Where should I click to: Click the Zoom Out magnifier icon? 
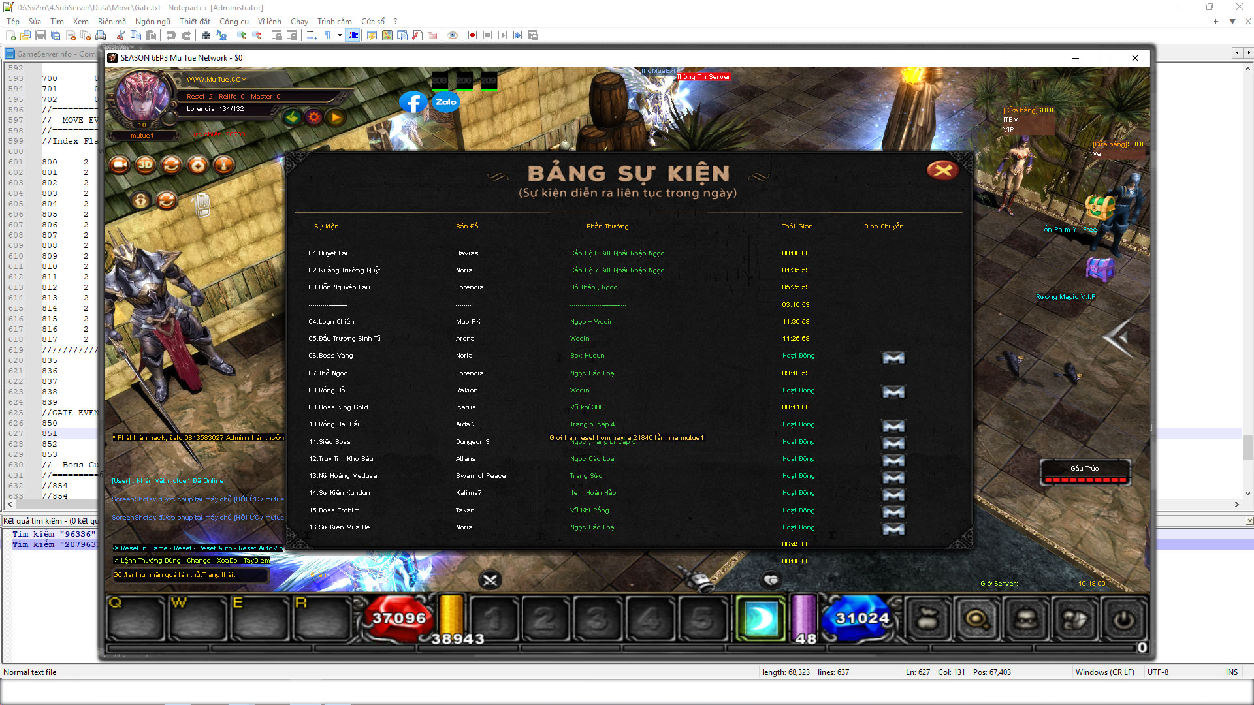pos(257,35)
